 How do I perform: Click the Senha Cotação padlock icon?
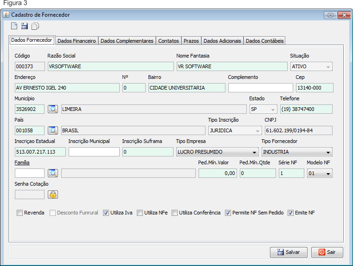click(53, 195)
